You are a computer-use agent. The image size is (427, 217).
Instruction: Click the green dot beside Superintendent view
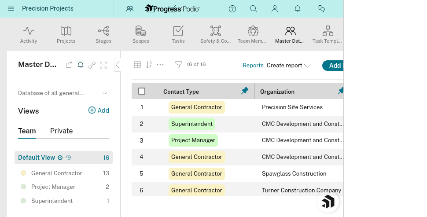[x=23, y=201]
